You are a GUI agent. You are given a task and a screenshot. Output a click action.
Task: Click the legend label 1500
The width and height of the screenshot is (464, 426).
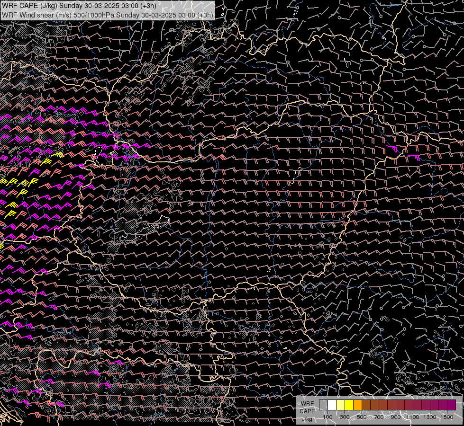(x=447, y=417)
